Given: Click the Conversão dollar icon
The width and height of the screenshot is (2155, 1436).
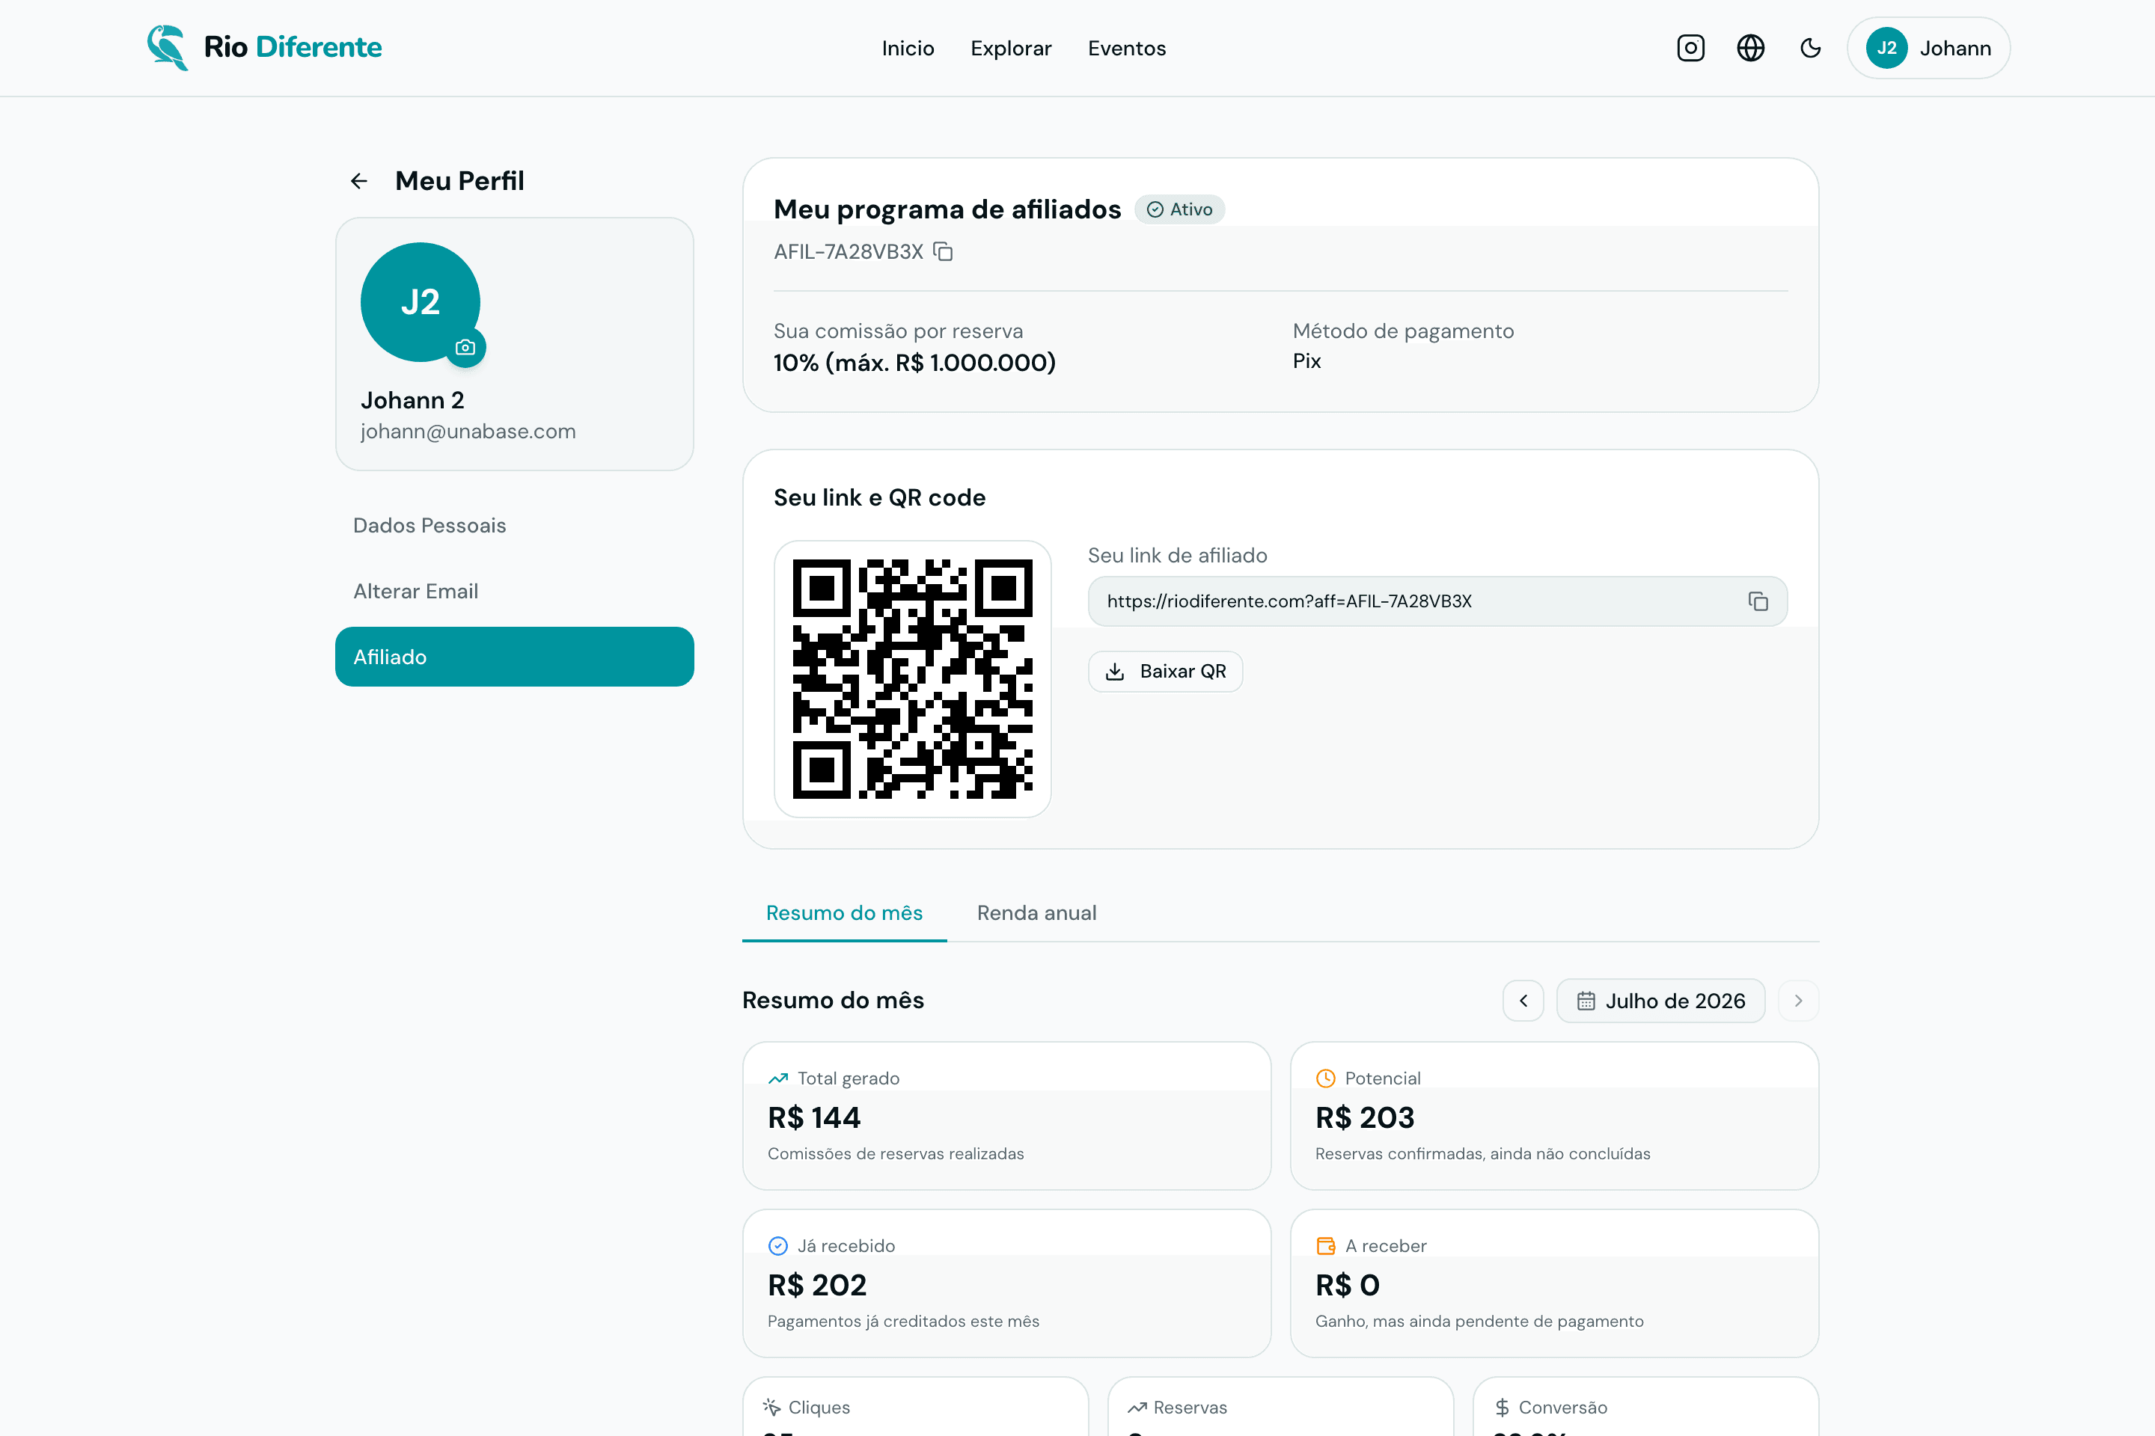Looking at the screenshot, I should pos(1502,1407).
